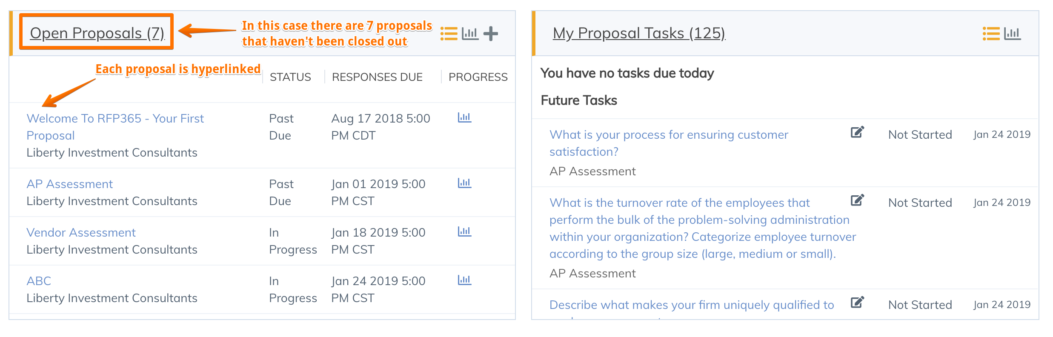The image size is (1053, 337).
Task: Open the customer satisfaction process question
Action: tap(669, 143)
